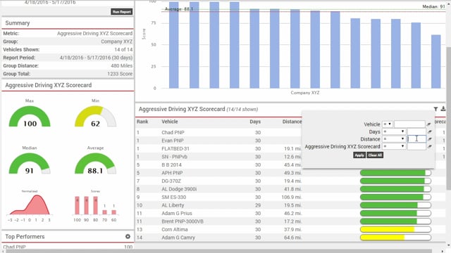Click the horizontal scrollbar at bottom
451x253 pixels.
(x=218, y=252)
